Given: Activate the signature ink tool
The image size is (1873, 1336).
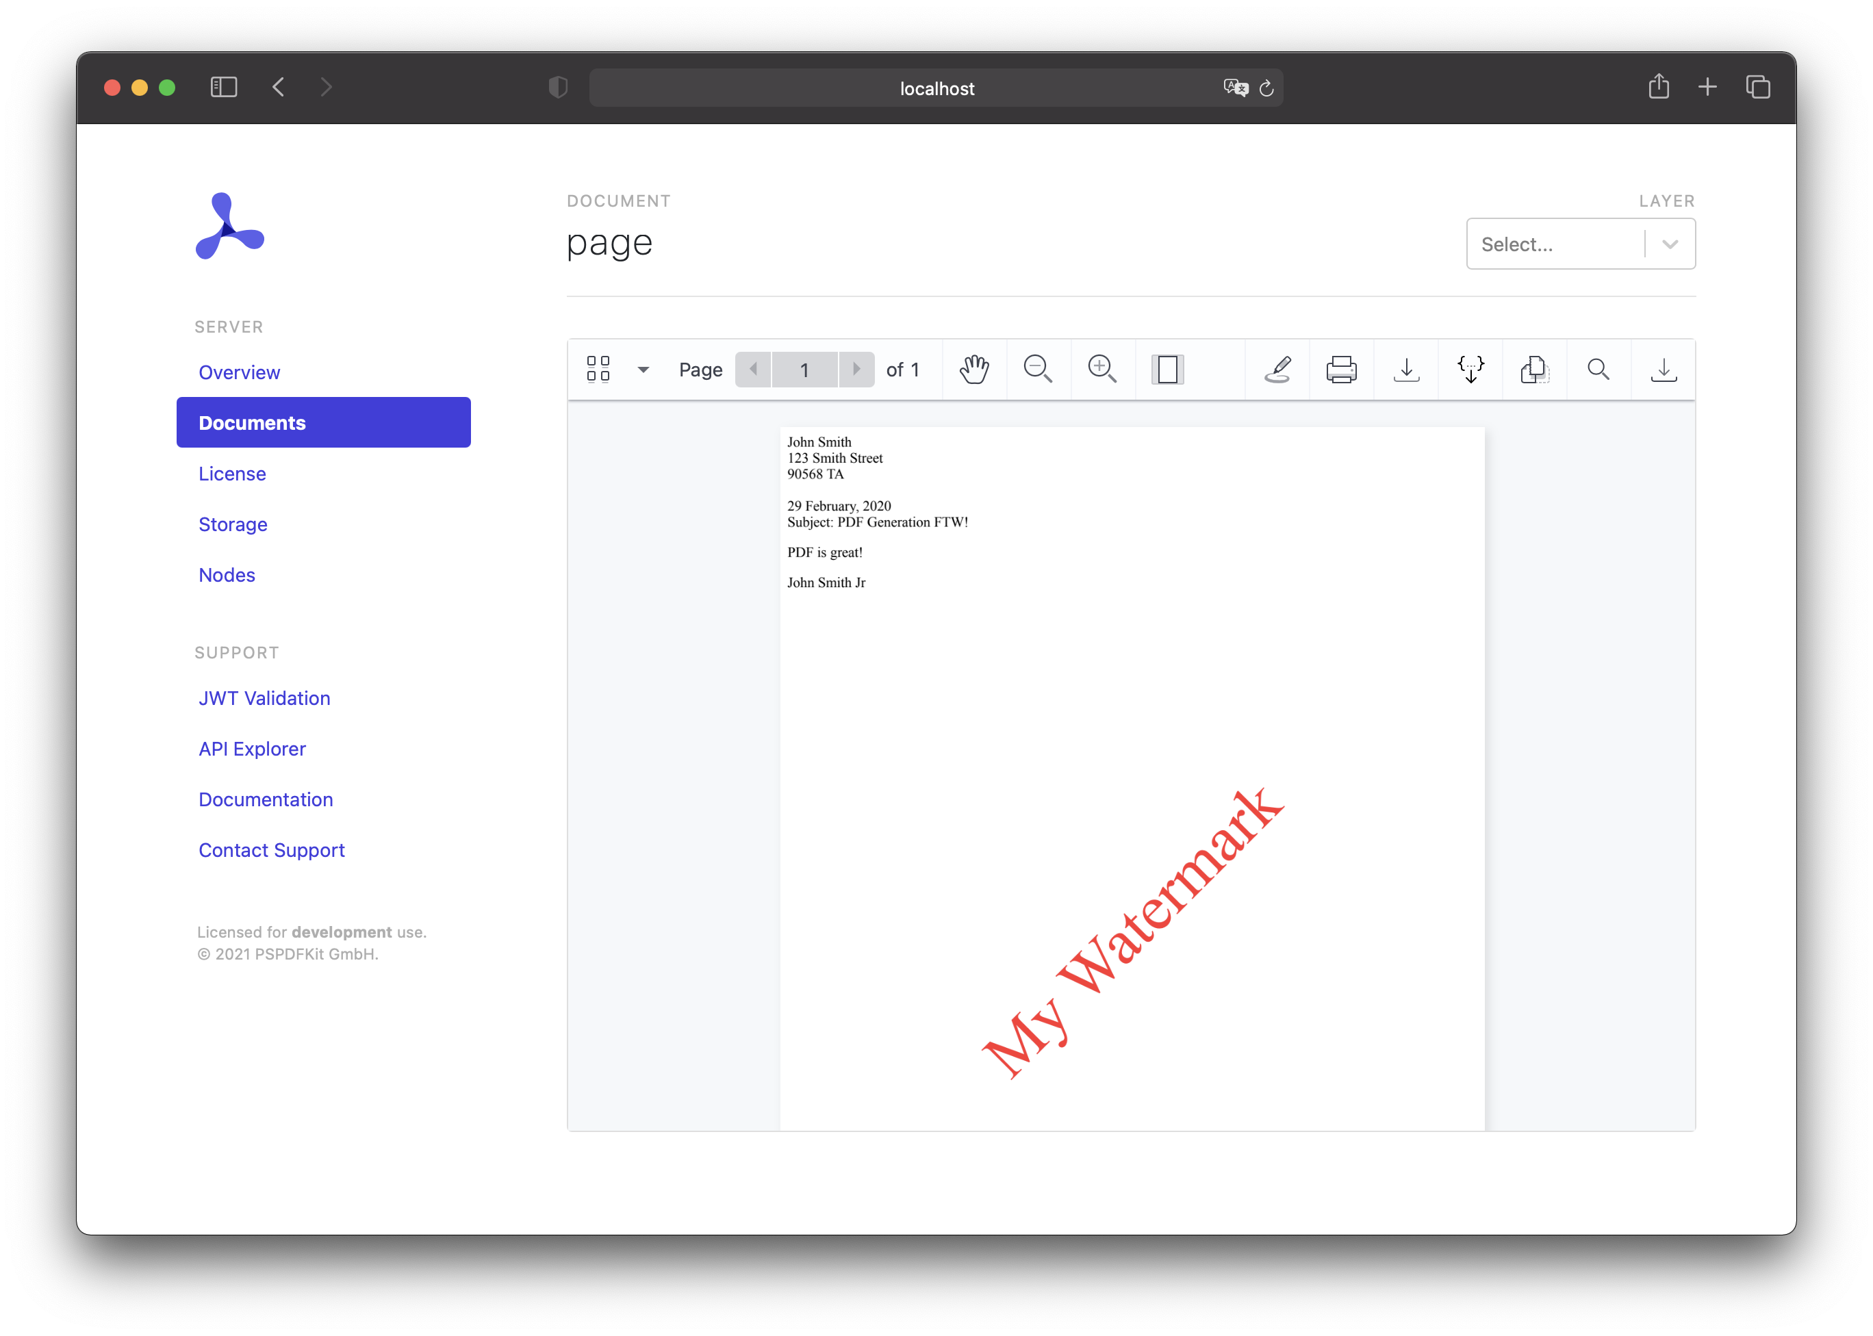Looking at the screenshot, I should pos(1276,370).
